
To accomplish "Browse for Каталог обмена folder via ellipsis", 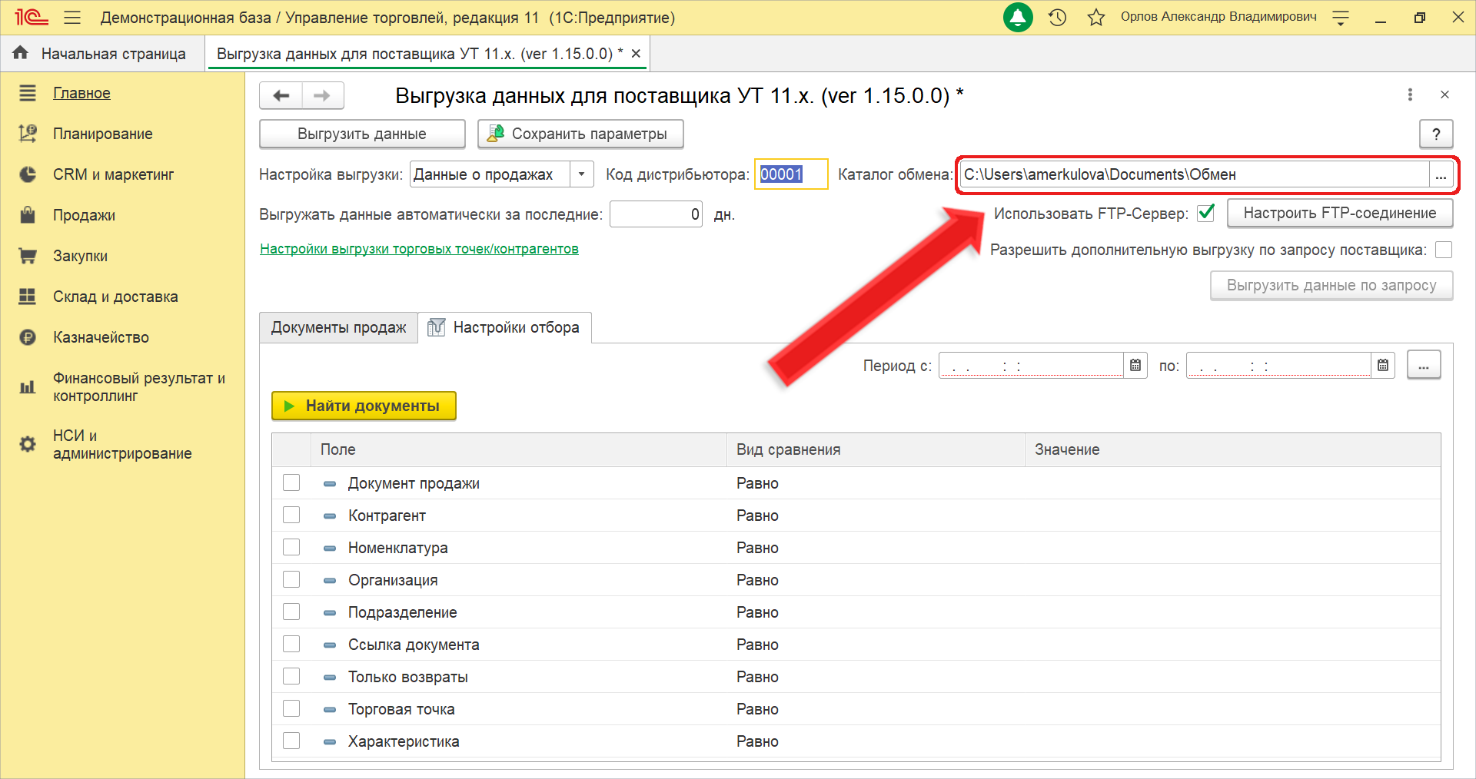I will click(1441, 175).
